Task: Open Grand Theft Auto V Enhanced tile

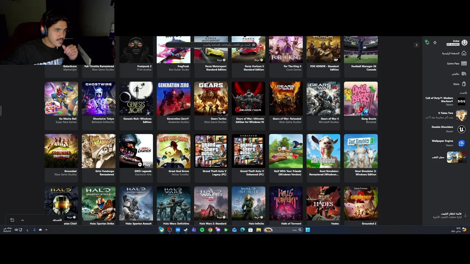Action: (x=249, y=158)
